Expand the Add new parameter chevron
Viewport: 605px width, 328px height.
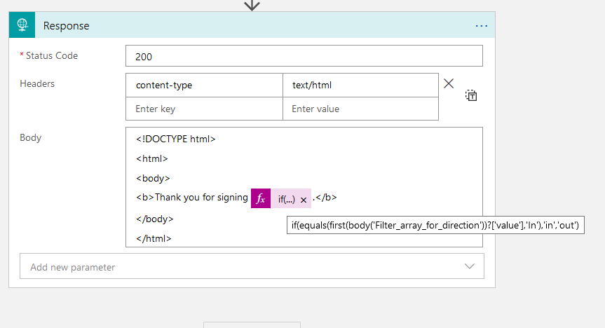click(x=470, y=266)
